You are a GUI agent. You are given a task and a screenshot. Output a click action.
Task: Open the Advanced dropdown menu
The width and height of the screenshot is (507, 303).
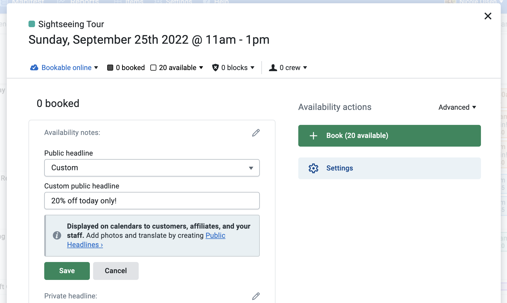(x=457, y=107)
